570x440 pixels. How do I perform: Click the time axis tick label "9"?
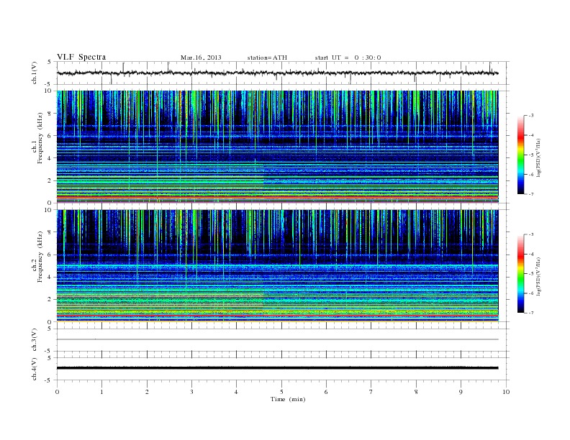click(x=461, y=392)
